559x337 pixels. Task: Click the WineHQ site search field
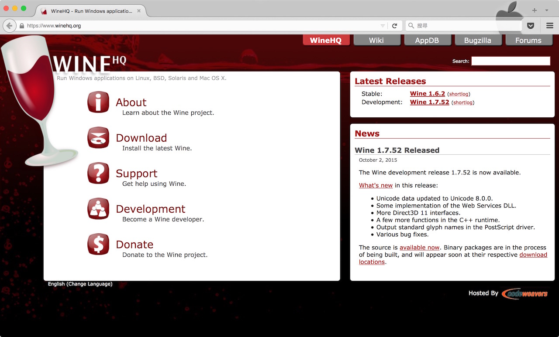click(x=511, y=61)
